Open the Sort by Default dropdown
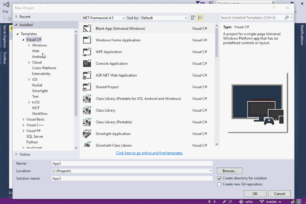Image resolution: width=306 pixels, height=204 pixels. (x=164, y=18)
